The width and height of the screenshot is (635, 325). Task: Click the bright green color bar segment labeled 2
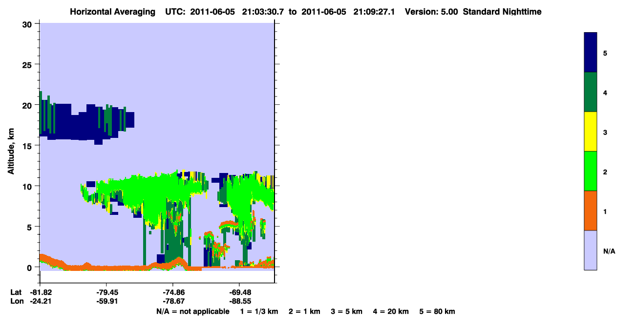(591, 171)
